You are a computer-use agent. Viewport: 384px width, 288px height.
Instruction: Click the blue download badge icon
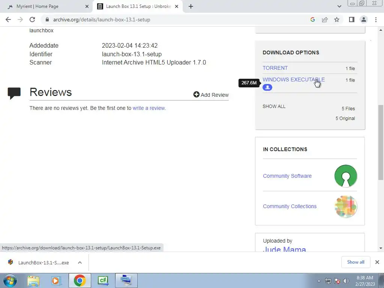[x=267, y=87]
